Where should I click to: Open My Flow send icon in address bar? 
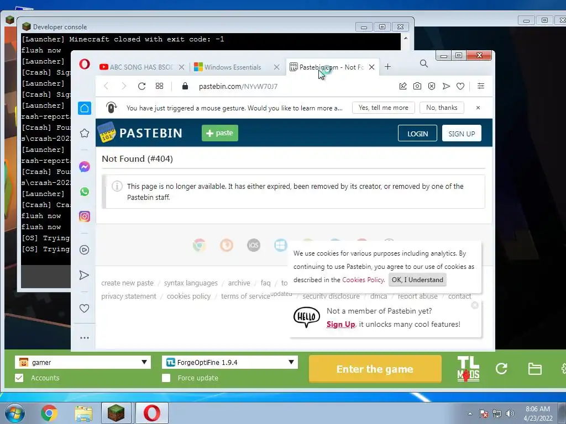tap(446, 86)
